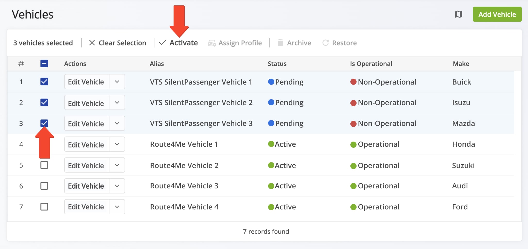The image size is (528, 249).
Task: Check the Route4Me Vehicle 4 checkbox
Action: [44, 207]
